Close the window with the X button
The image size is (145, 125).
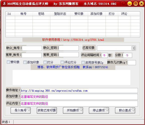point(141,4)
